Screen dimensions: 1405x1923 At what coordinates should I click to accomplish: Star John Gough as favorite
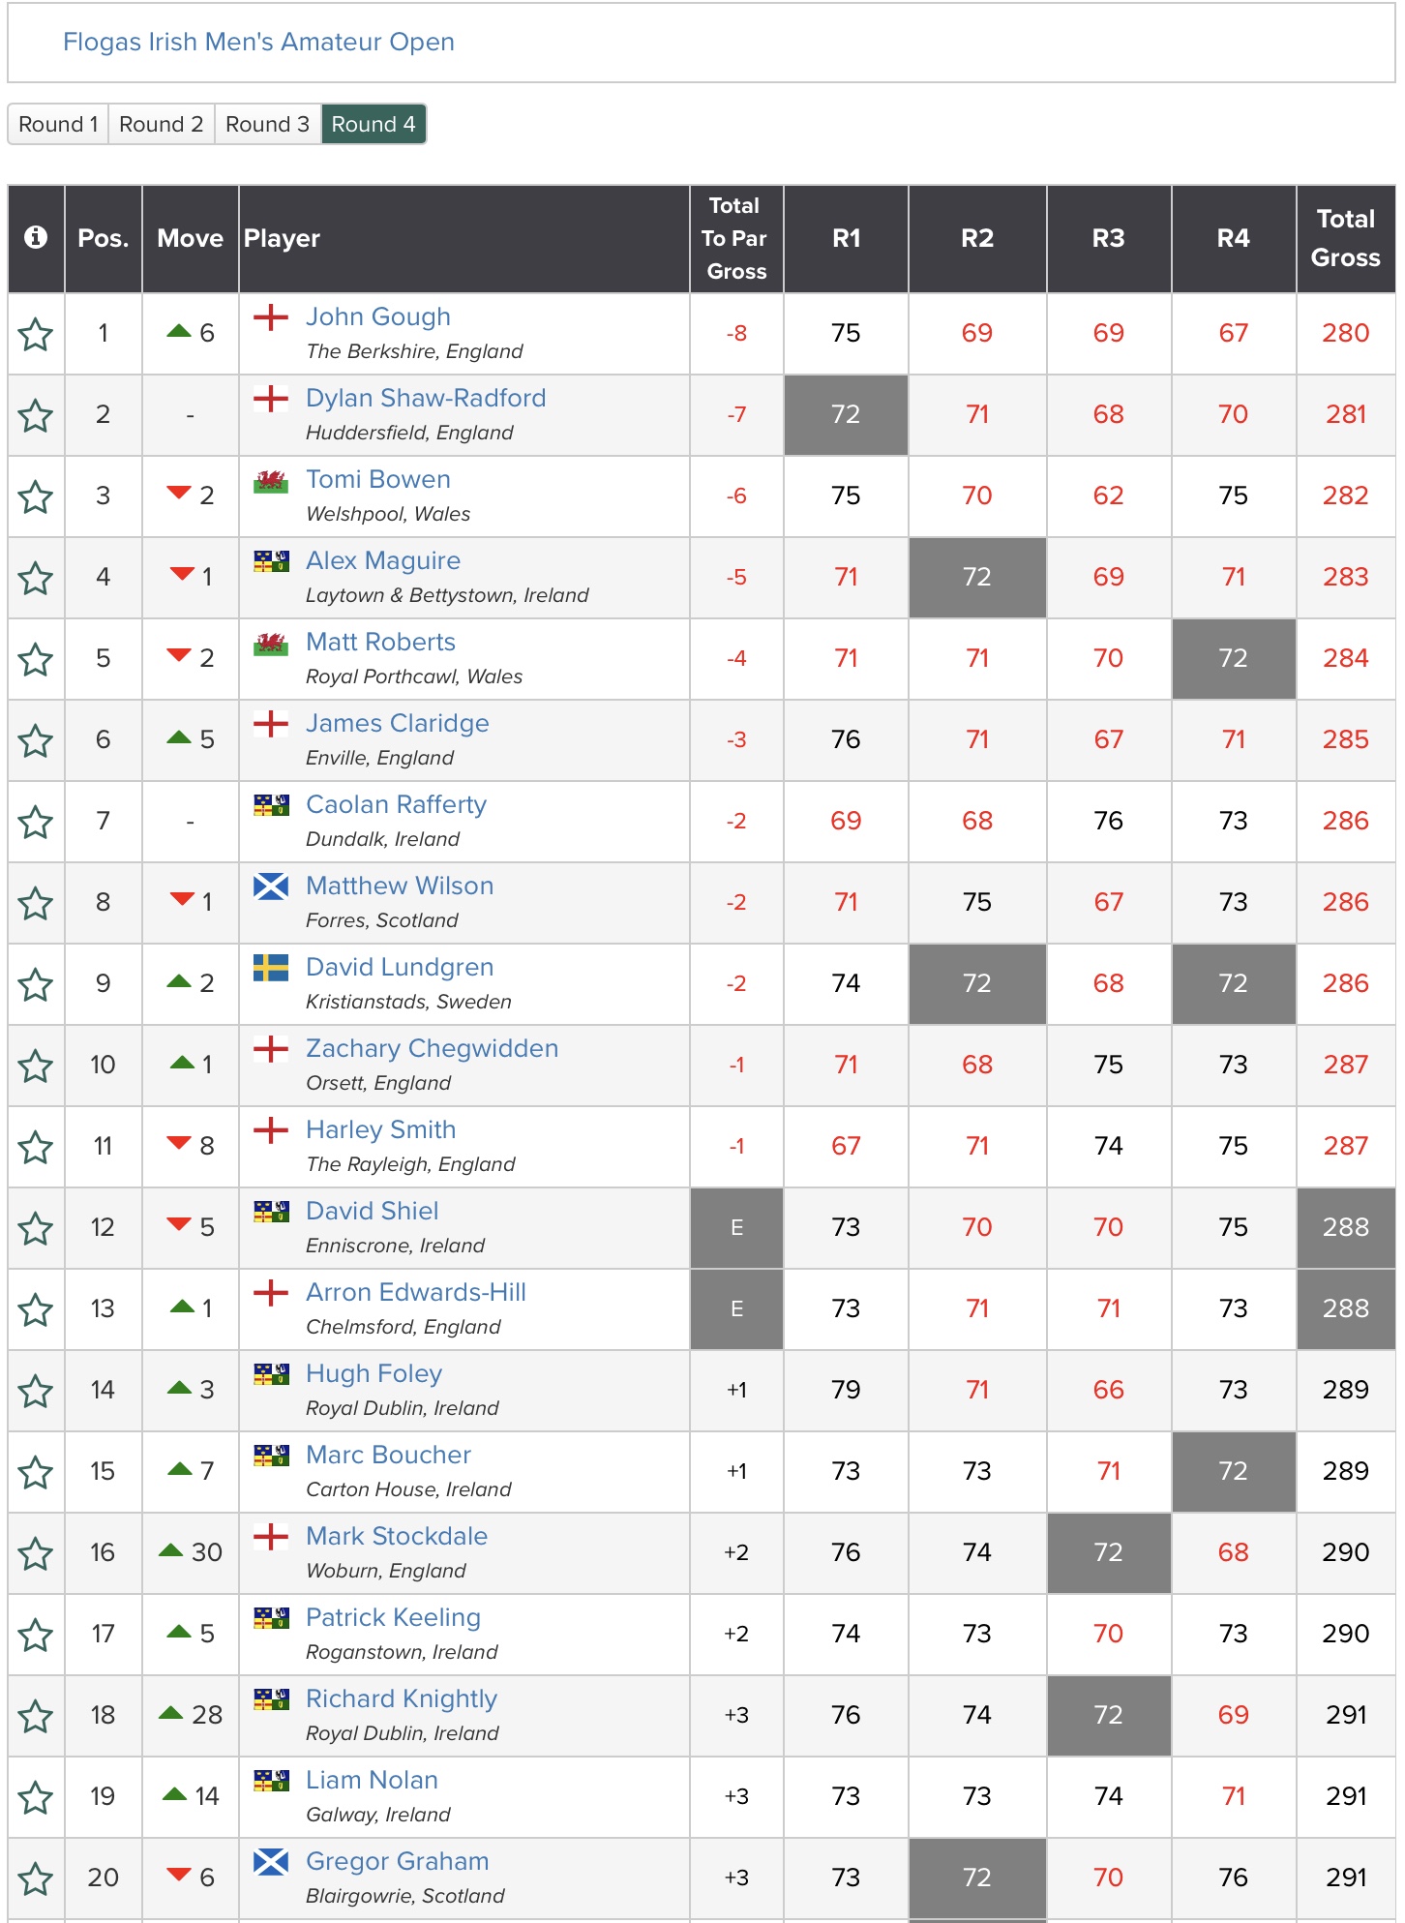[x=36, y=335]
